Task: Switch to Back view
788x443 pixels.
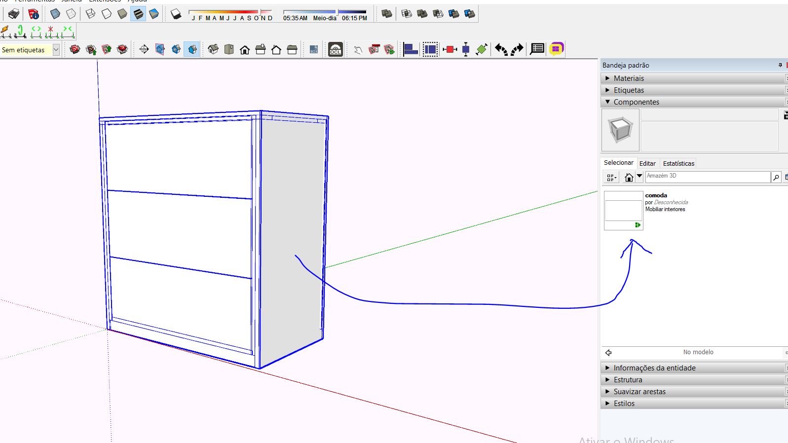Action: pos(276,49)
